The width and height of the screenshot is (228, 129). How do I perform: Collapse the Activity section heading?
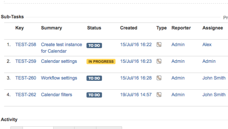pyautogui.click(x=9, y=120)
